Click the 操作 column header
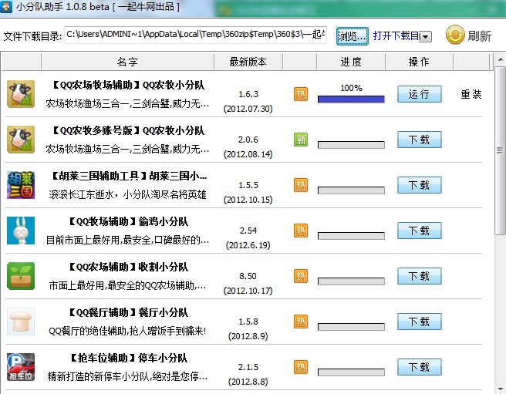 point(419,62)
